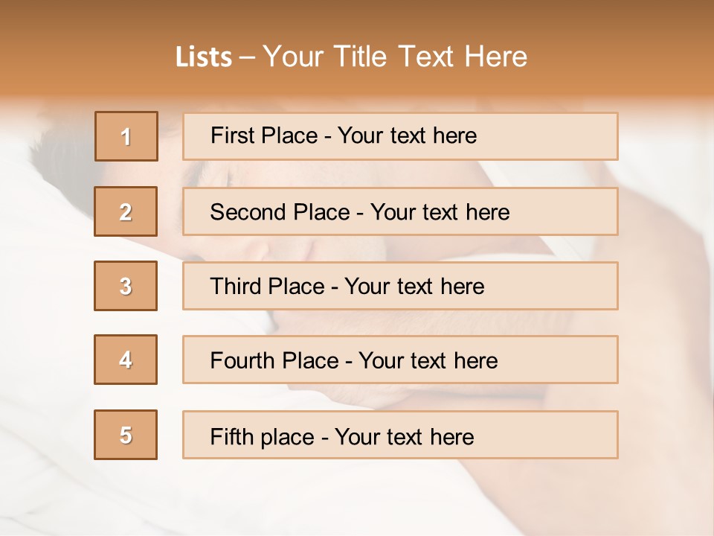This screenshot has height=536, width=714.
Task: Click 'Your Title Text Here' in the title
Action: click(x=395, y=57)
